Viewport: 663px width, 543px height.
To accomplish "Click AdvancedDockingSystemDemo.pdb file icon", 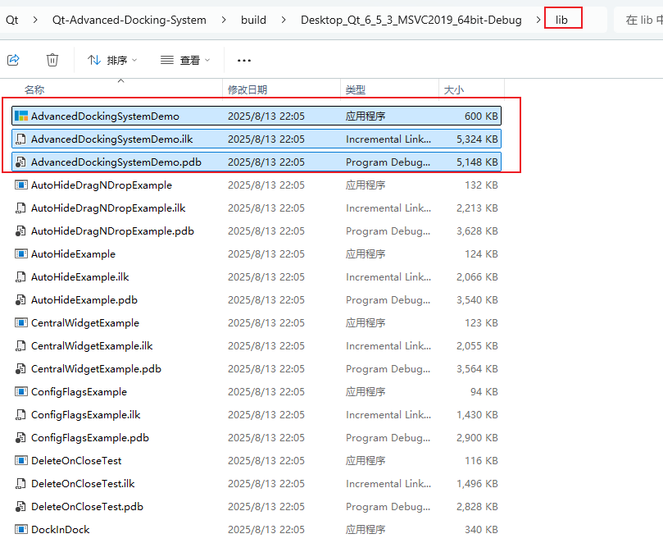I will [20, 162].
